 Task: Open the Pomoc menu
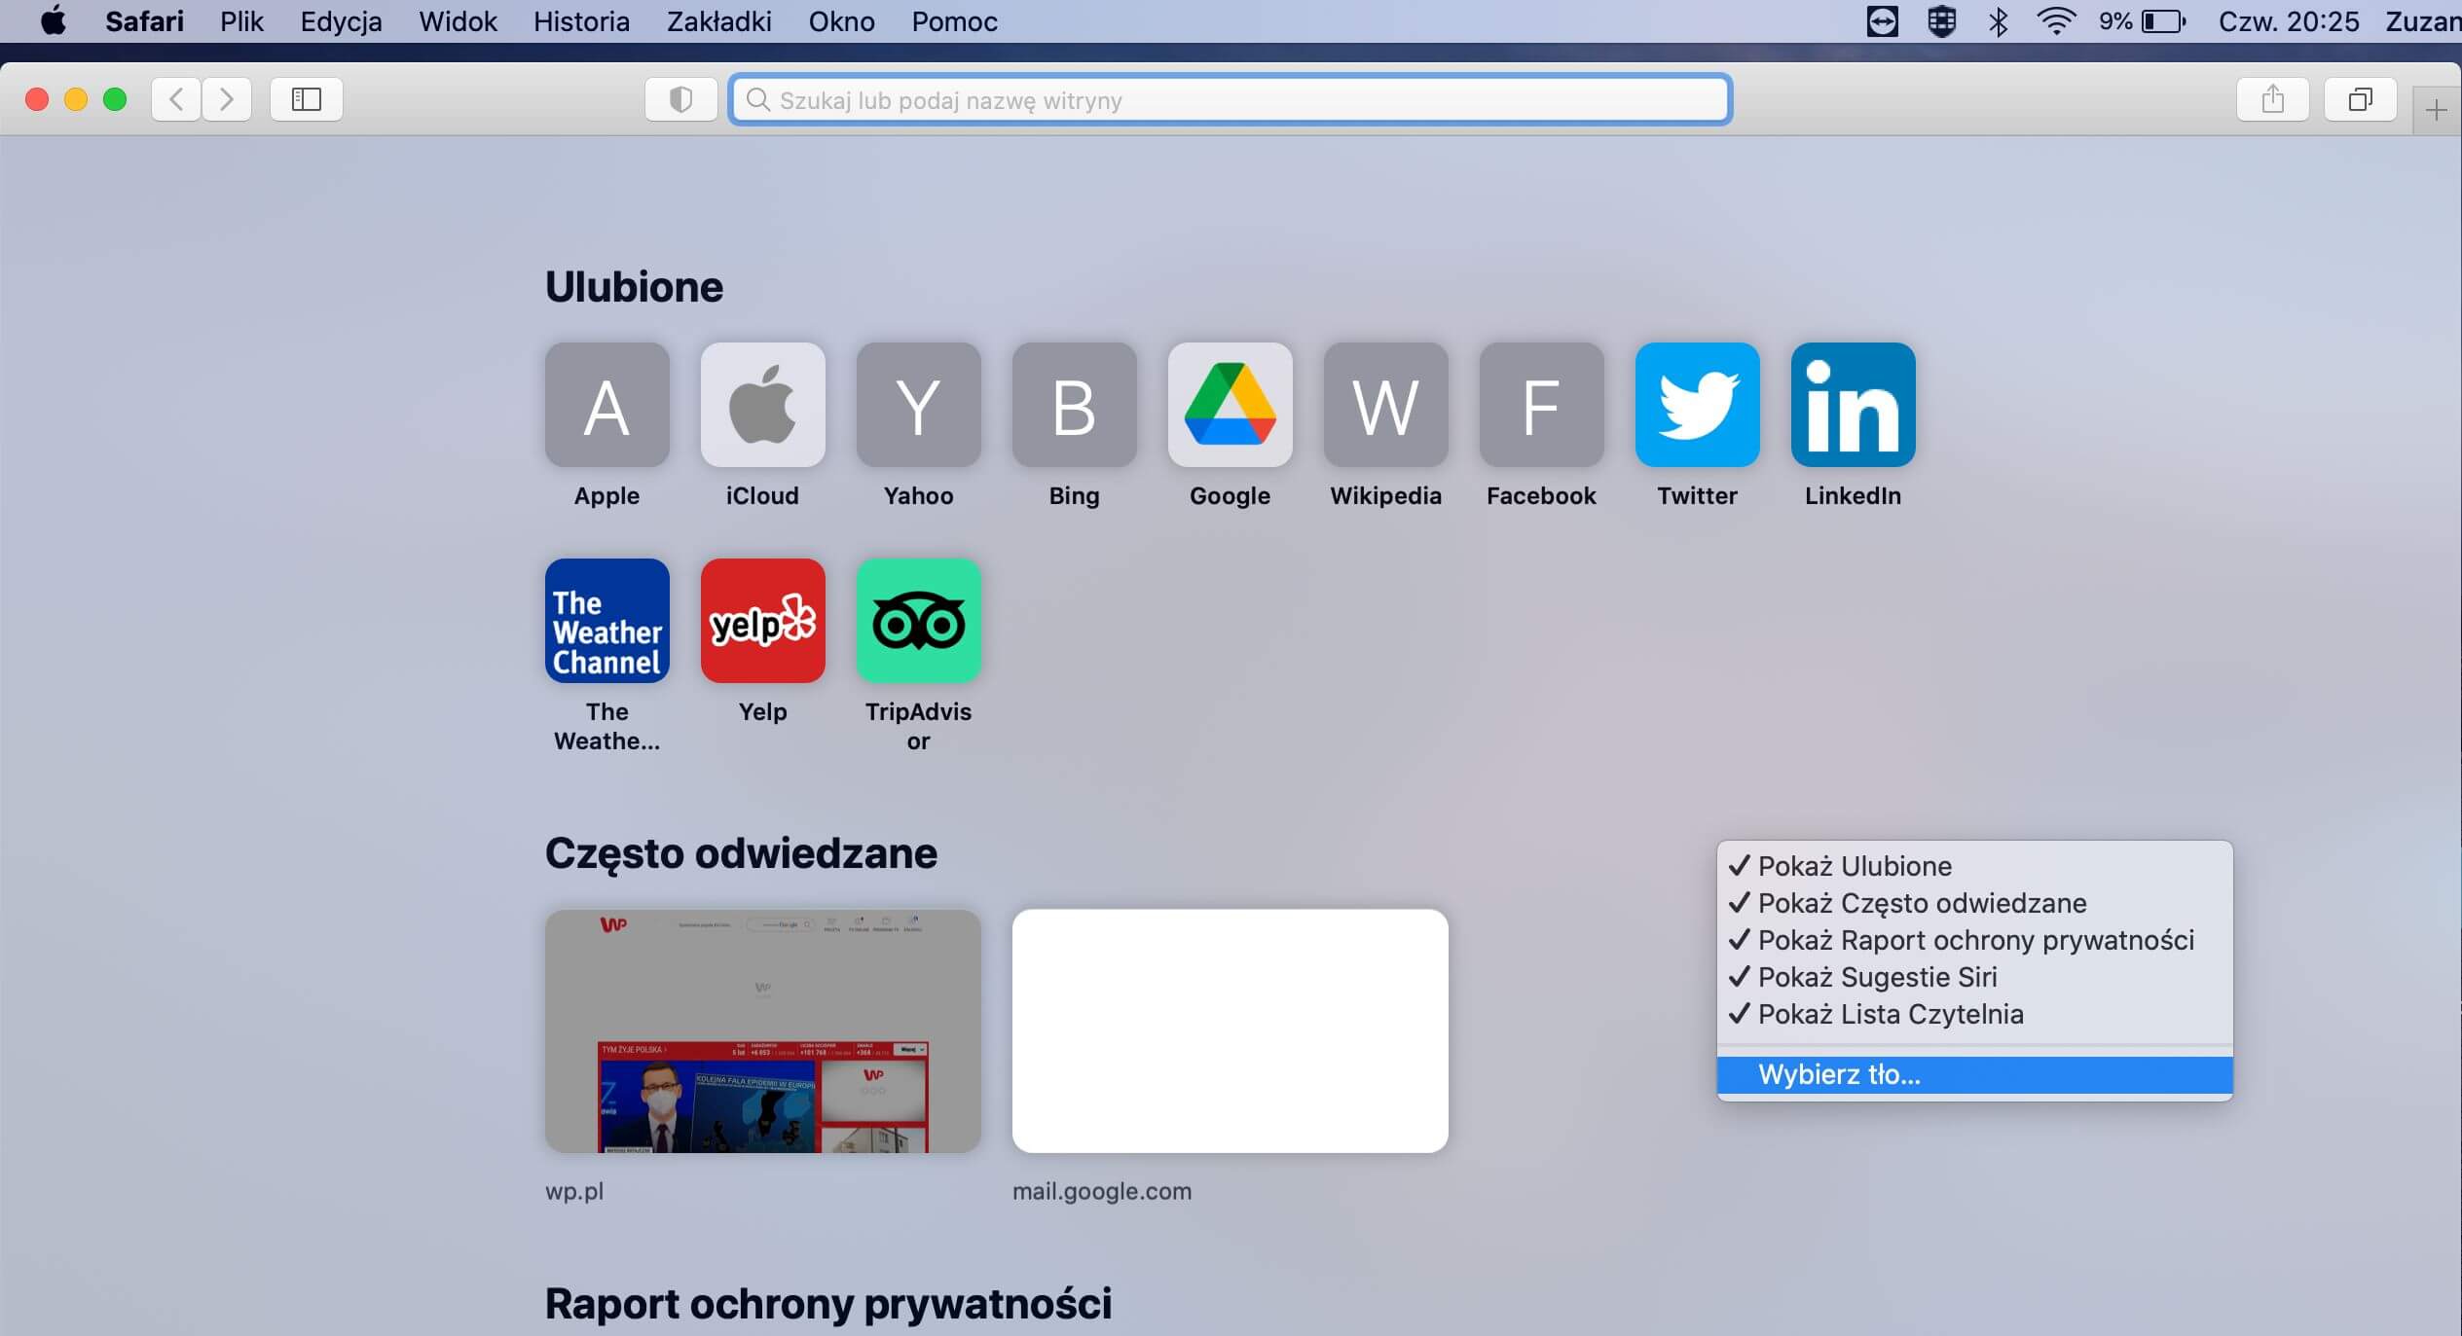(x=954, y=21)
